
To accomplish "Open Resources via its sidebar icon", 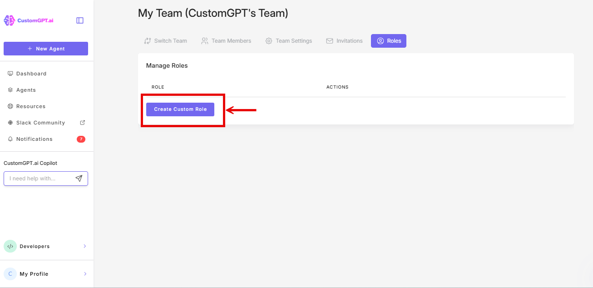I will point(10,106).
